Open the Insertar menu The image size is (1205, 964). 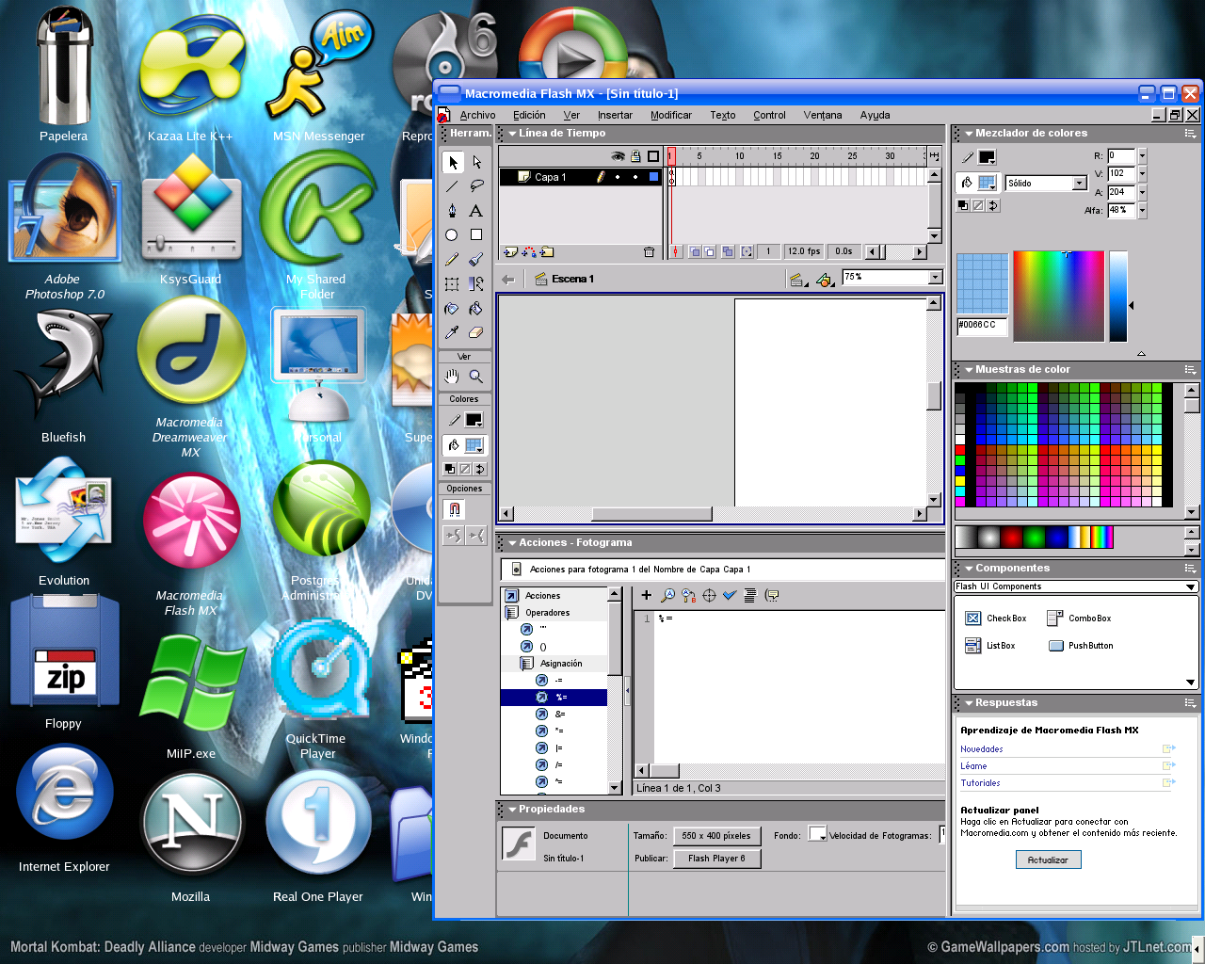pos(615,115)
